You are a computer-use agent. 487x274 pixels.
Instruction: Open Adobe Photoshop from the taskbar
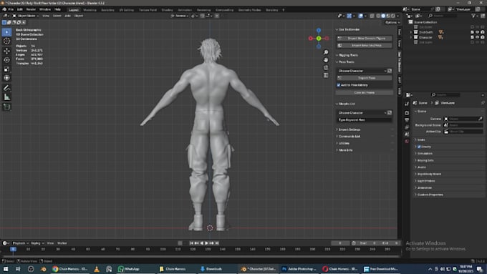pyautogui.click(x=299, y=269)
